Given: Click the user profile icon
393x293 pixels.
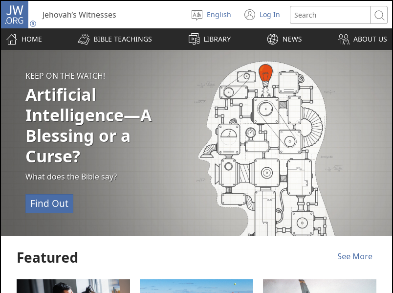Looking at the screenshot, I should pos(250,15).
